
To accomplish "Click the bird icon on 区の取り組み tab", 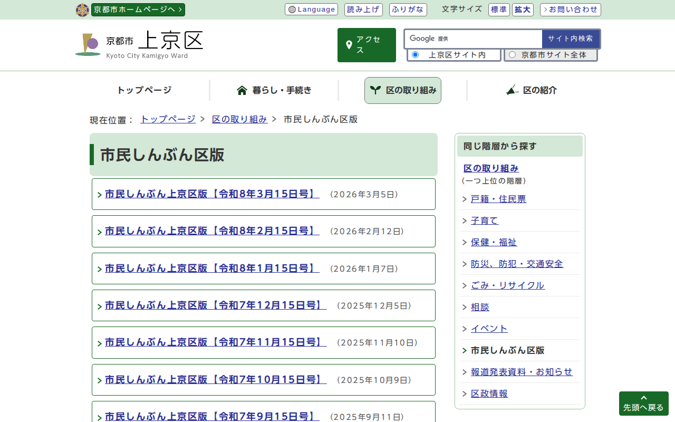I will click(375, 90).
